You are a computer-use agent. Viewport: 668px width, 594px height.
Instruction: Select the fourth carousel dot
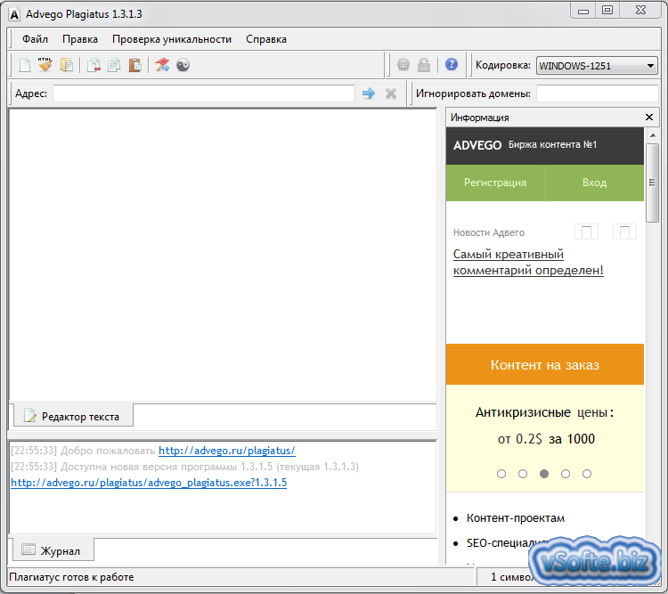pos(566,474)
